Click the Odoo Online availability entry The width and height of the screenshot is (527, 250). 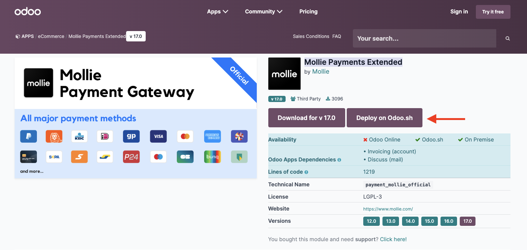tap(382, 140)
